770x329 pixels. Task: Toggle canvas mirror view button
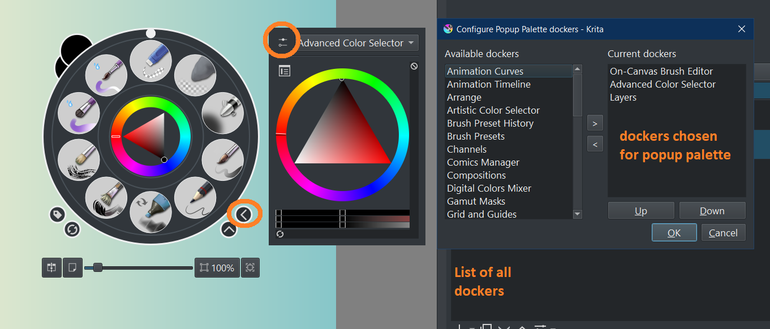point(51,267)
